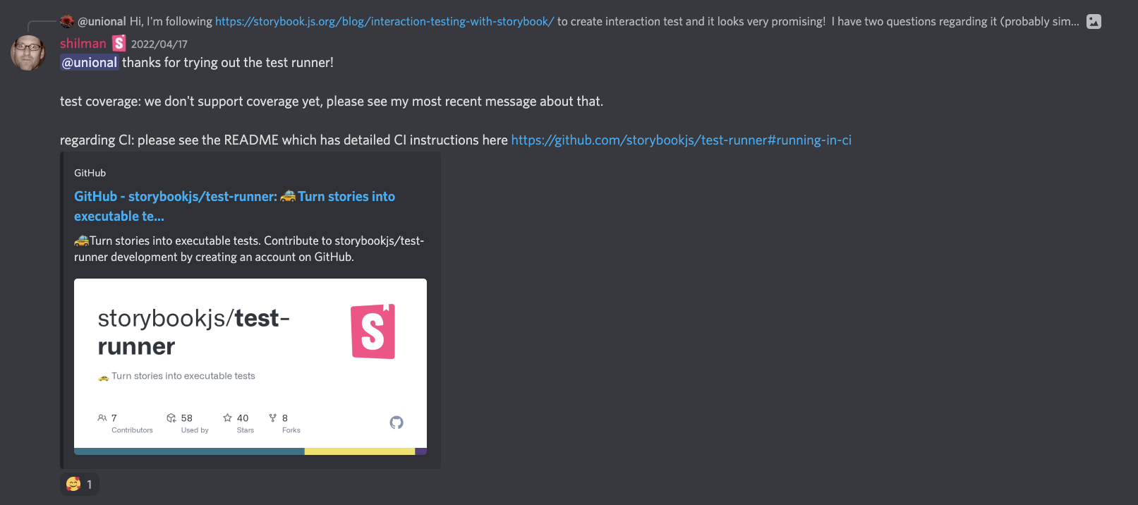Click the GitHub provider label in embed
1138x505 pixels.
(90, 173)
